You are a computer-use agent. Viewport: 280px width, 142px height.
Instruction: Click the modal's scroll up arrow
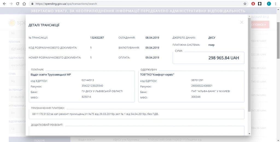249,16
